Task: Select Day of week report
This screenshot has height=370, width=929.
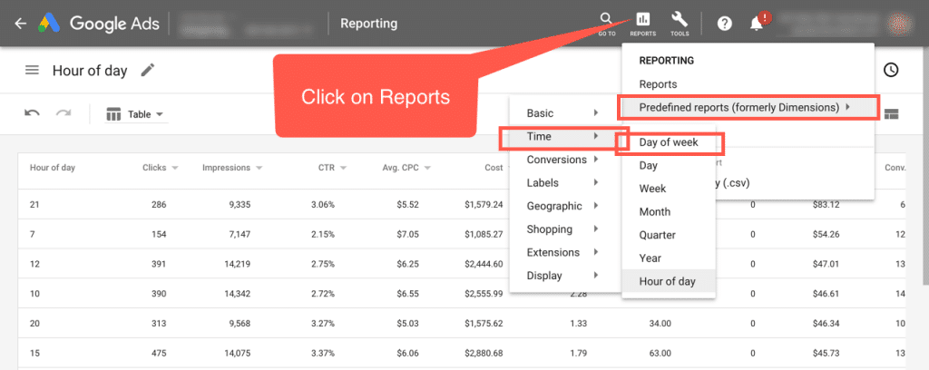Action: [669, 142]
